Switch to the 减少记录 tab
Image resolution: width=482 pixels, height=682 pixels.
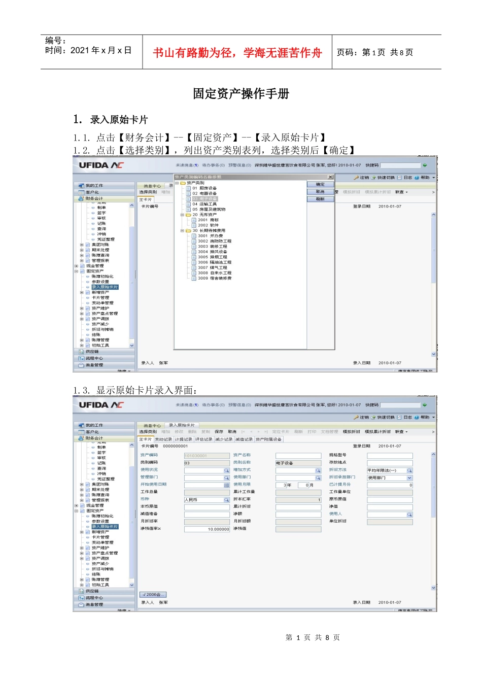(x=224, y=439)
